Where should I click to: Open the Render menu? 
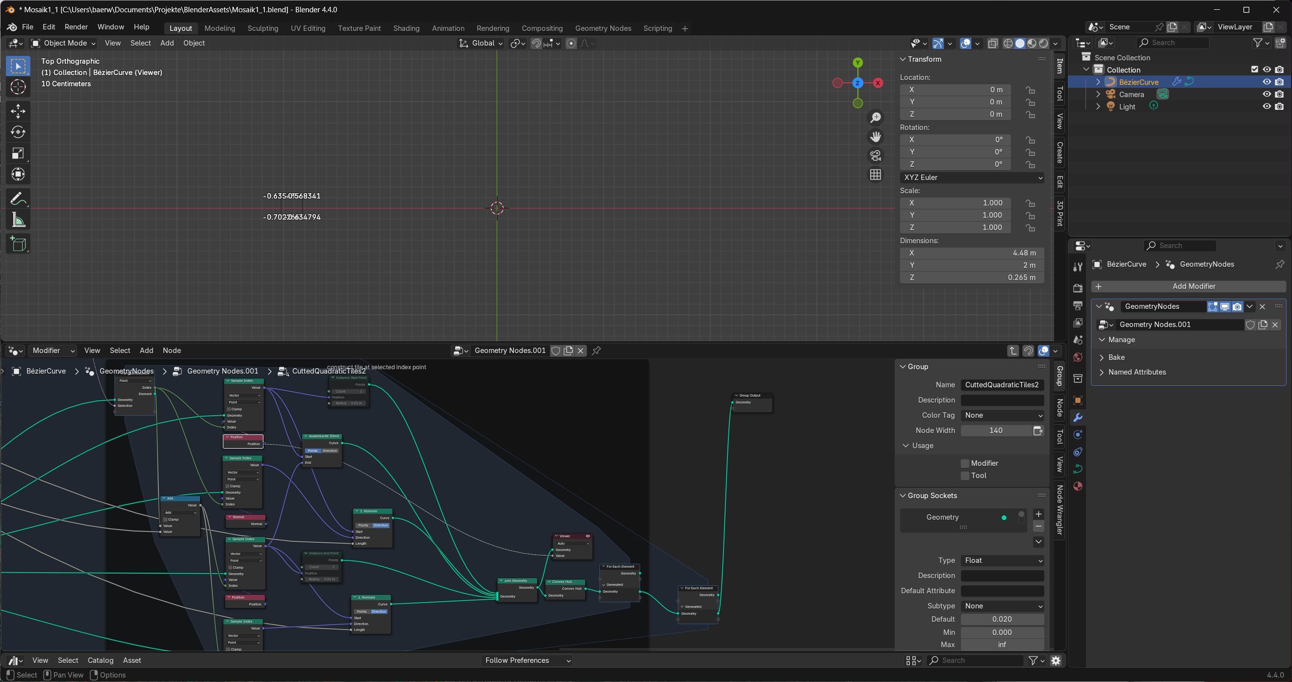tap(76, 27)
